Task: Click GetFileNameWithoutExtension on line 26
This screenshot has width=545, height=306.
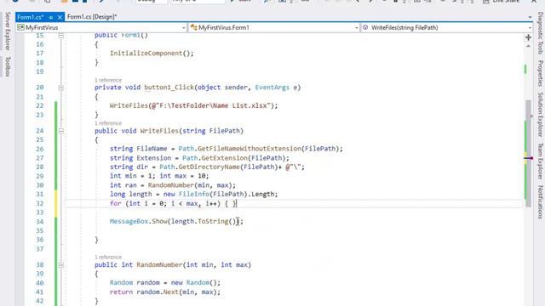Action: [249, 149]
